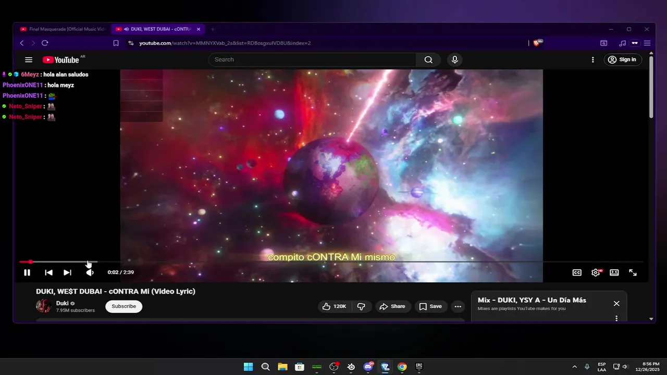The image size is (667, 375).
Task: Open Discord from taskbar
Action: click(x=368, y=367)
